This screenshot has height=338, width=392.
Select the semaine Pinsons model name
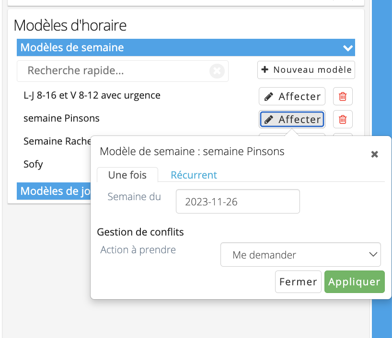(61, 118)
